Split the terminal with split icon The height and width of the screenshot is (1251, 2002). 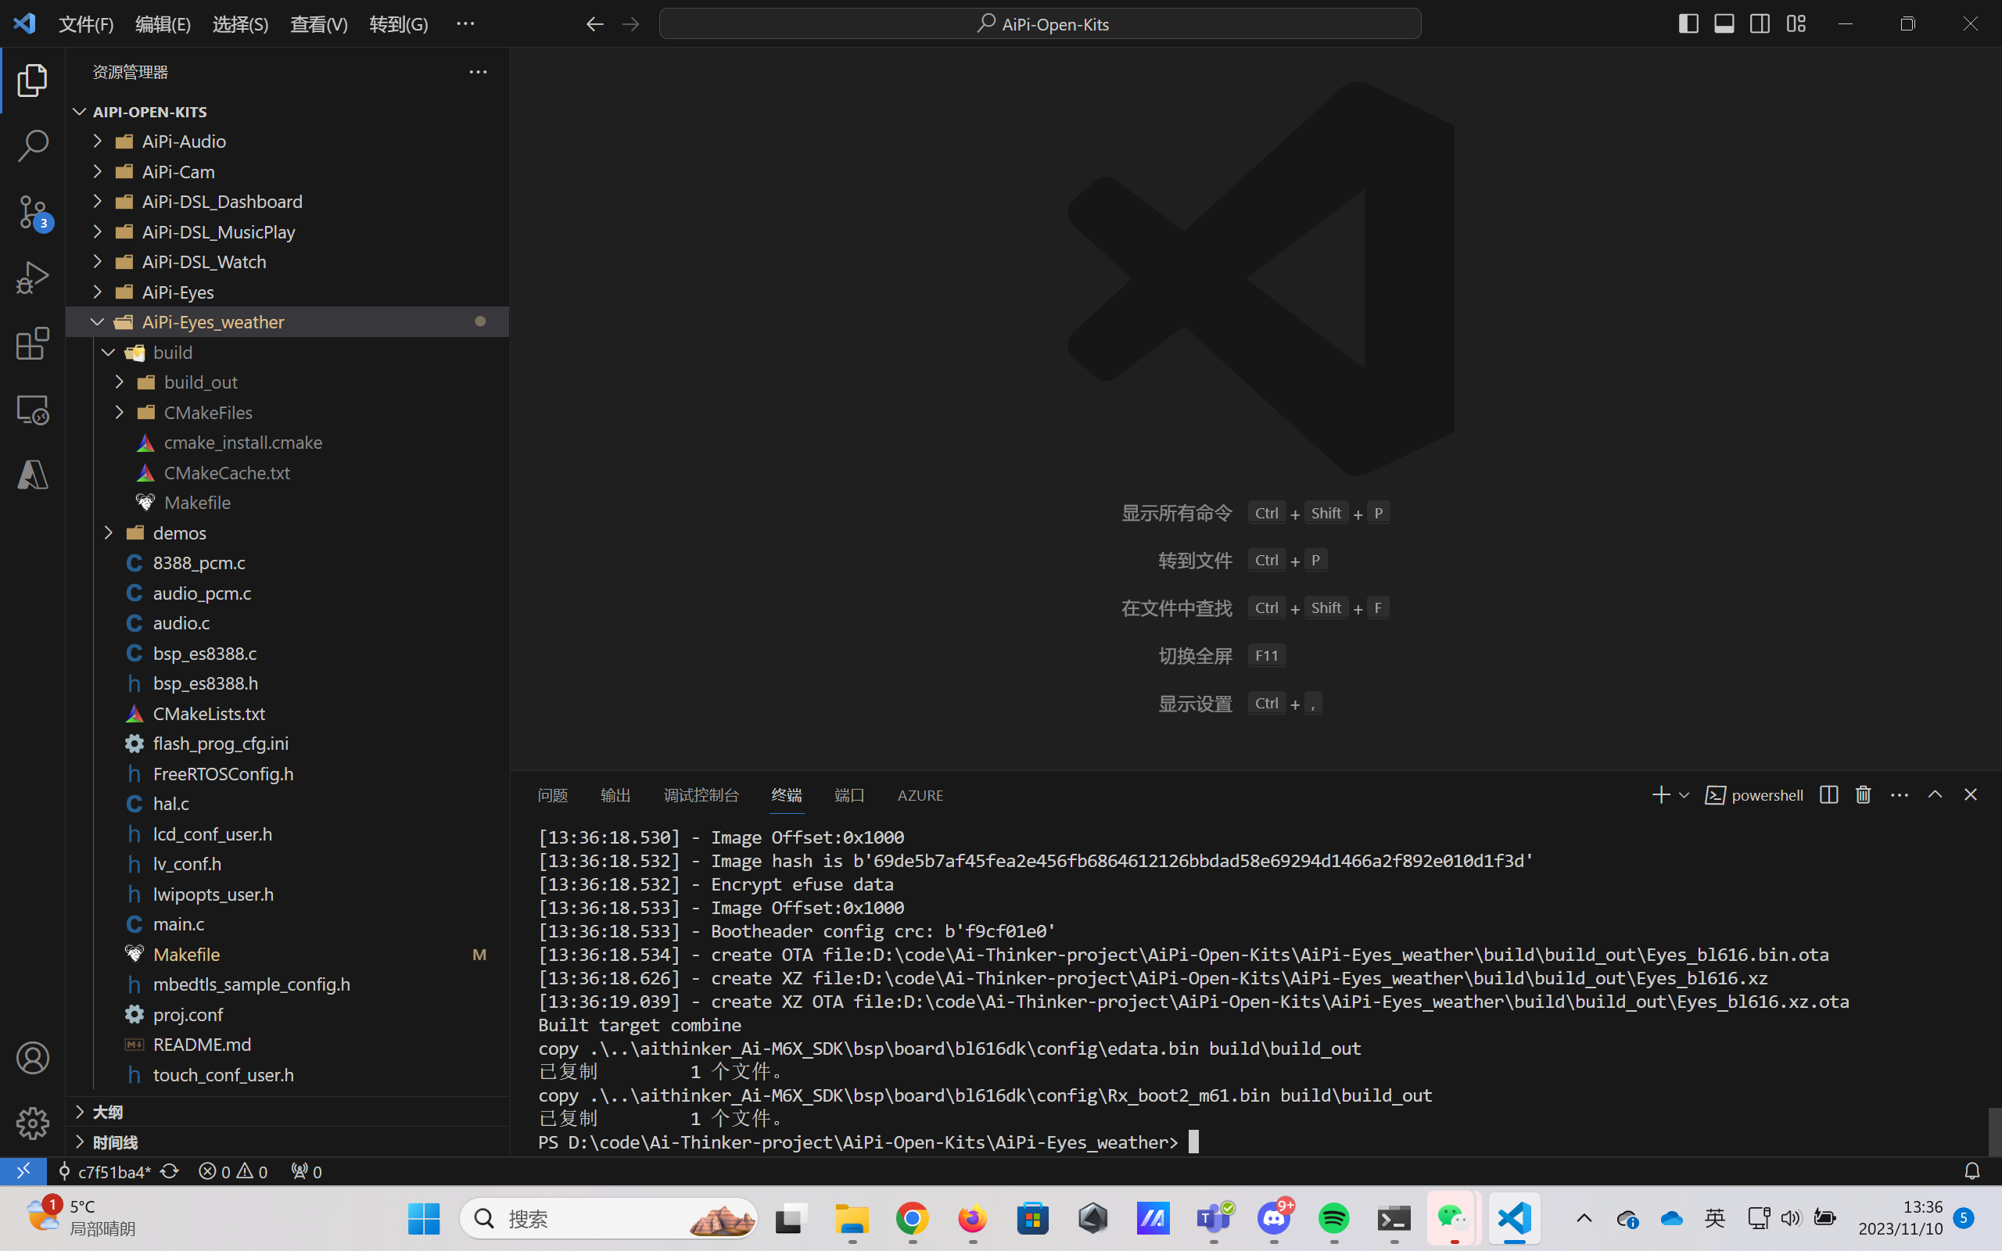coord(1828,795)
